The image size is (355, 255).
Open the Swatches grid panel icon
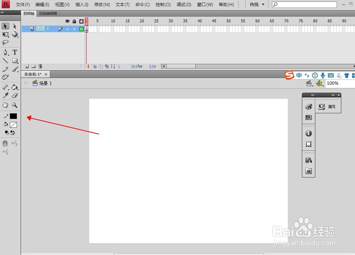[308, 117]
